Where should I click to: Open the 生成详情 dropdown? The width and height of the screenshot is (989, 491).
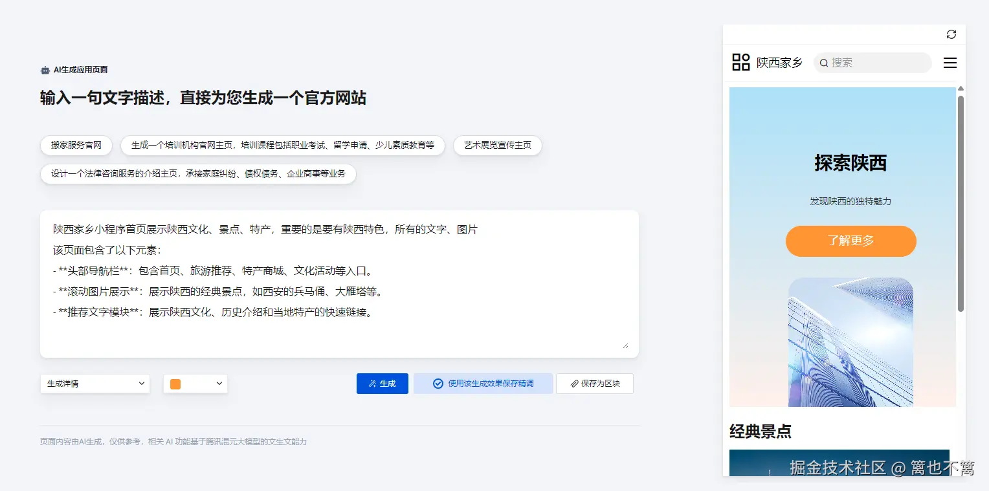click(x=95, y=384)
